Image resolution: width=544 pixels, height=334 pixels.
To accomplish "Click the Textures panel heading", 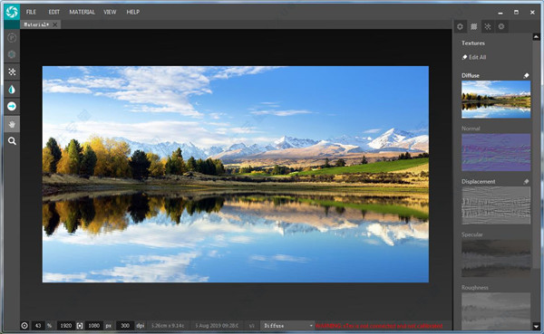I will coord(473,43).
